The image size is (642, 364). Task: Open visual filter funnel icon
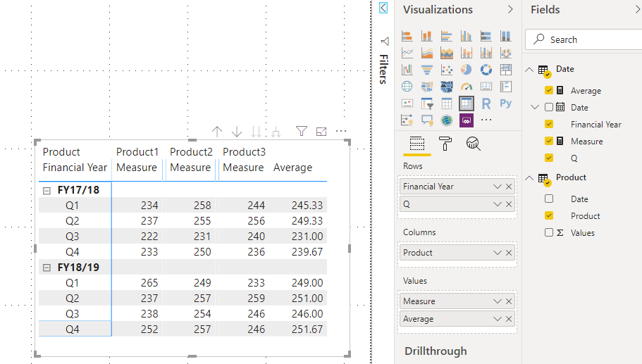(x=302, y=131)
